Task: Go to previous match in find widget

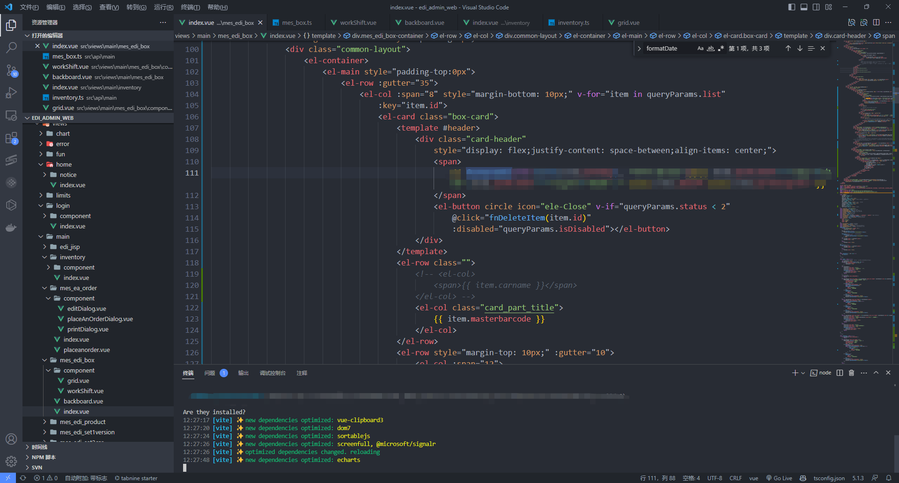Action: (x=788, y=48)
